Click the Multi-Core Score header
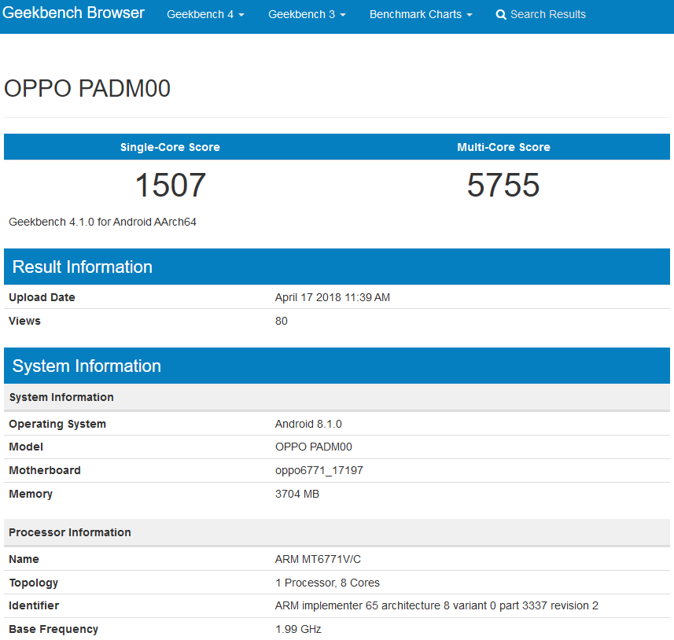 tap(503, 147)
